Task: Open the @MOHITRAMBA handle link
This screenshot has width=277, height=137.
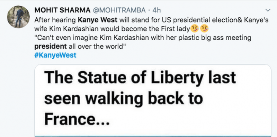Action: point(119,11)
